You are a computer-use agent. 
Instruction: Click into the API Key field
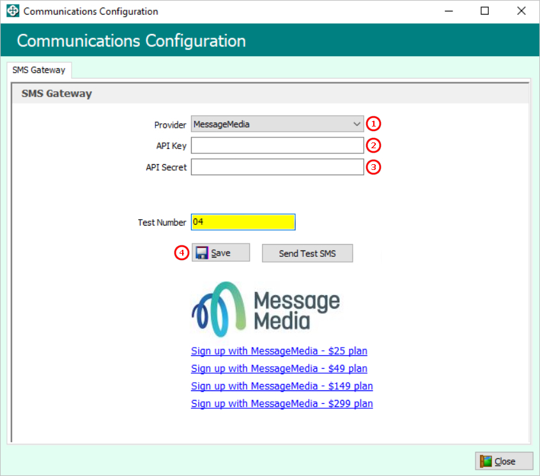(277, 145)
